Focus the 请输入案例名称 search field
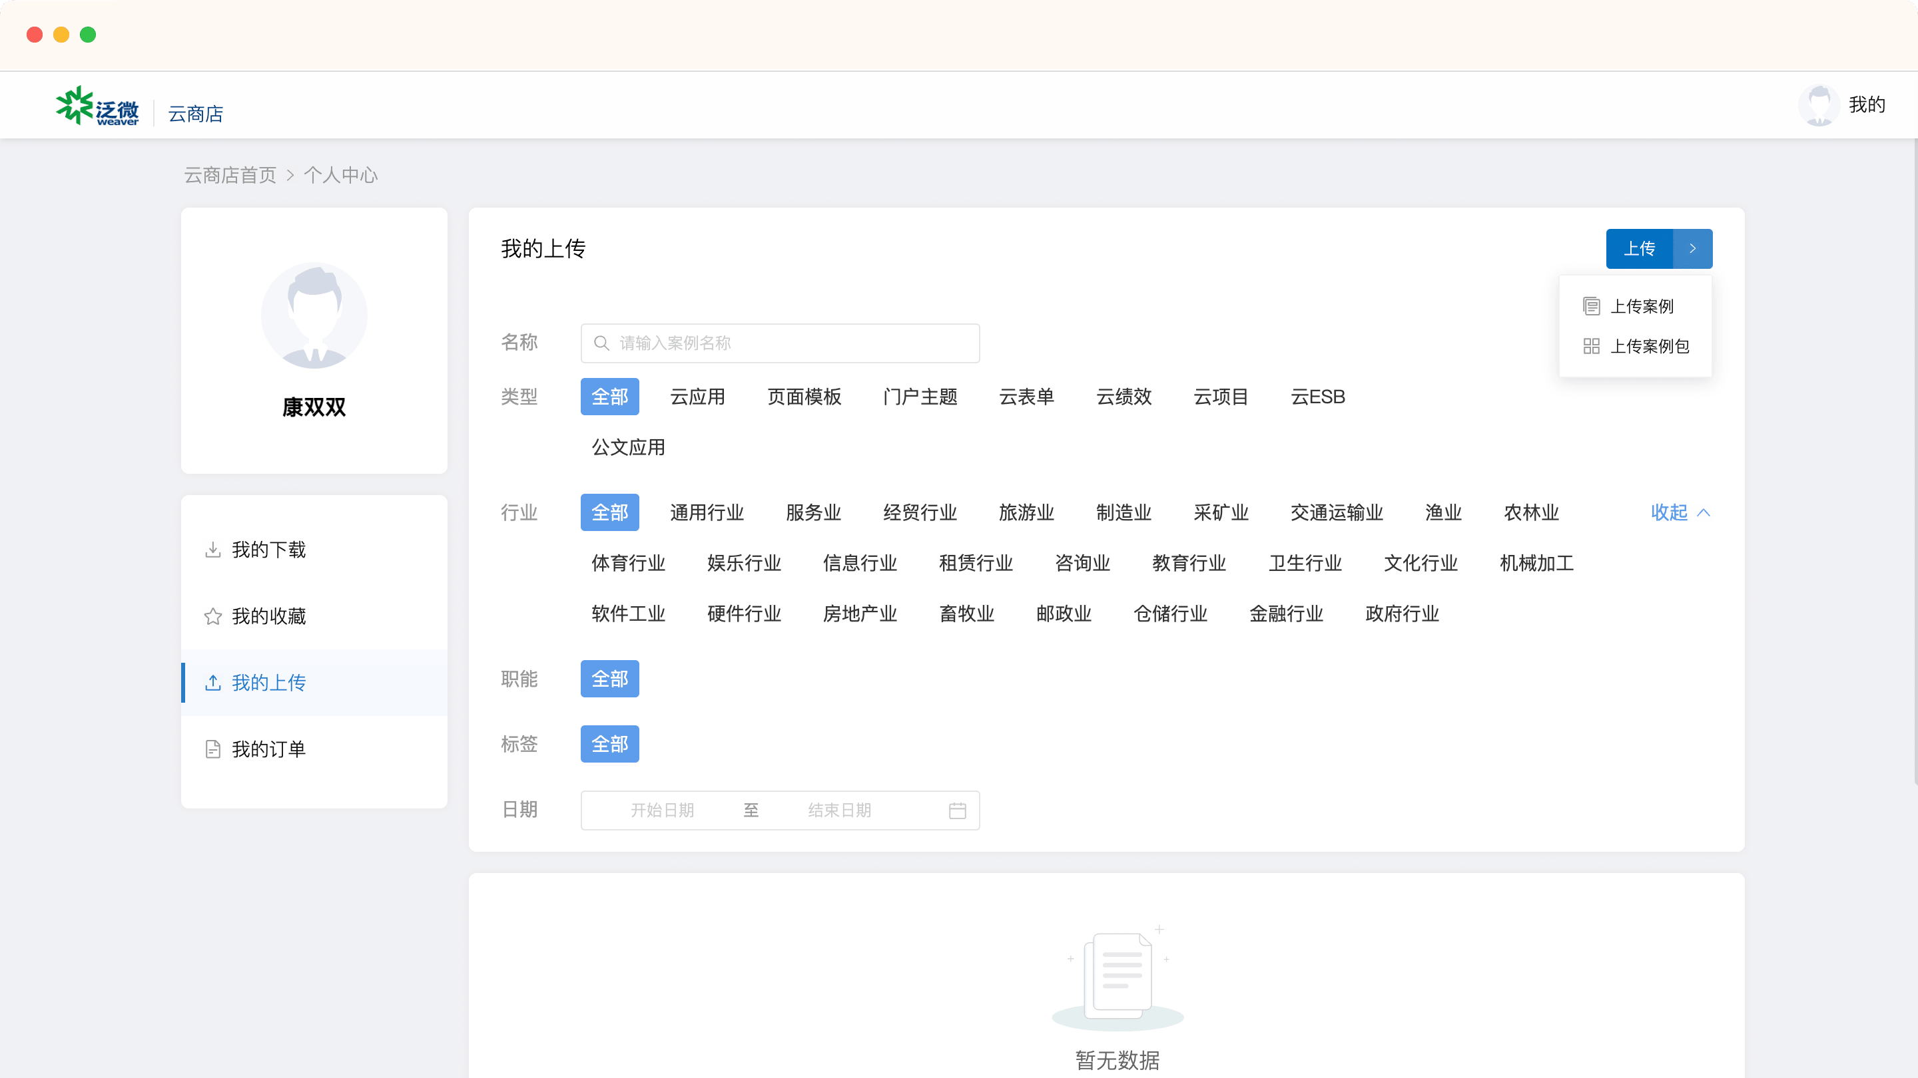The height and width of the screenshot is (1078, 1918). (x=780, y=343)
